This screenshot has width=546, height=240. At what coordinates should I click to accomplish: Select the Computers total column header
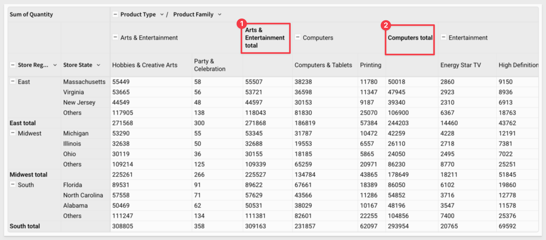pos(410,38)
